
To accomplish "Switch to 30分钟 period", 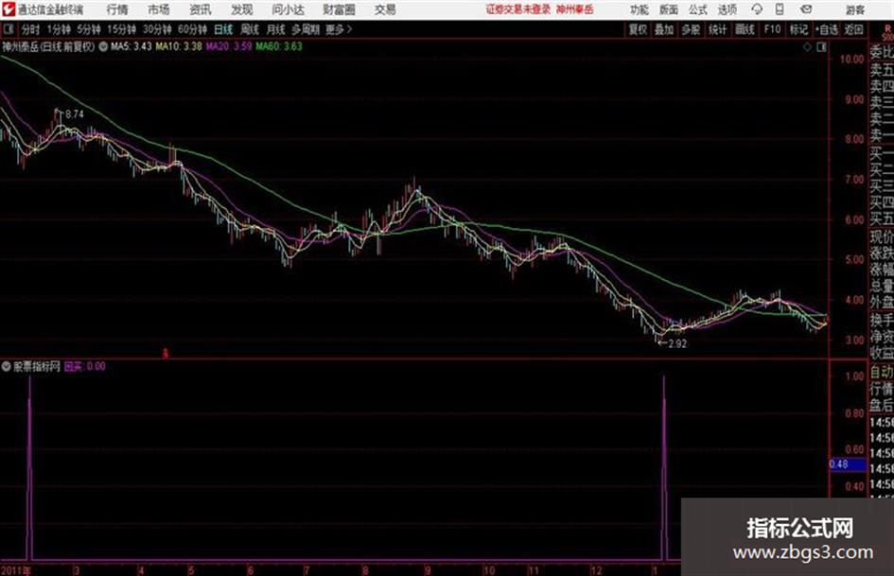I will point(157,29).
